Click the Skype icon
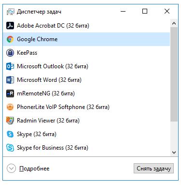Viewport: 181px width, 185px height. pos(10,134)
